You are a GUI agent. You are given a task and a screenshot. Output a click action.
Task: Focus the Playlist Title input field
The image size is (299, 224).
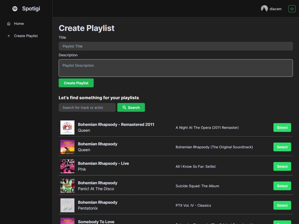(176, 46)
